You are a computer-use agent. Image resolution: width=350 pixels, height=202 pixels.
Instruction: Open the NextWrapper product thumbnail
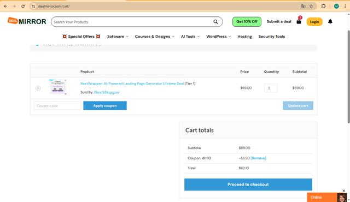(58, 87)
